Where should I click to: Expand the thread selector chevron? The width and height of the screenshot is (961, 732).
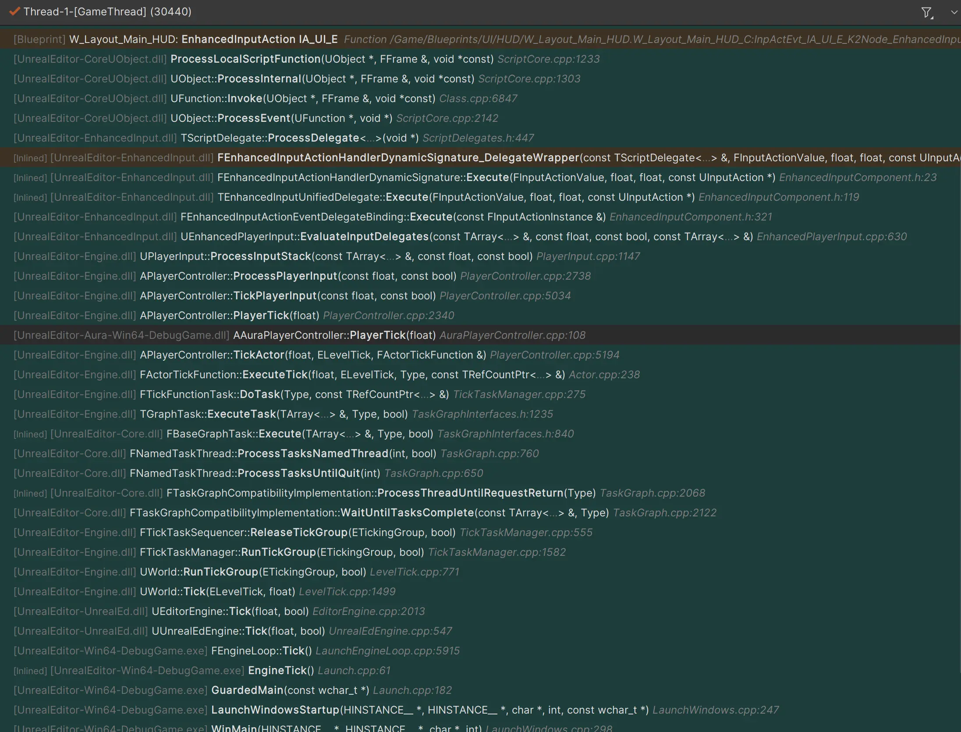point(954,12)
